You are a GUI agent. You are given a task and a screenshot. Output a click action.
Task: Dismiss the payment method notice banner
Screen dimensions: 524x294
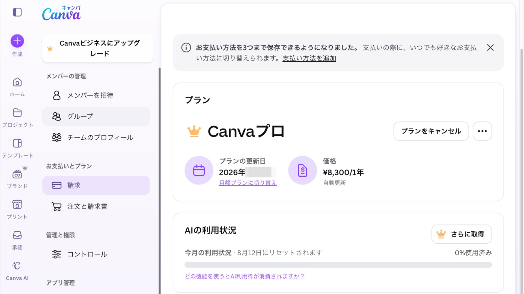pyautogui.click(x=490, y=48)
